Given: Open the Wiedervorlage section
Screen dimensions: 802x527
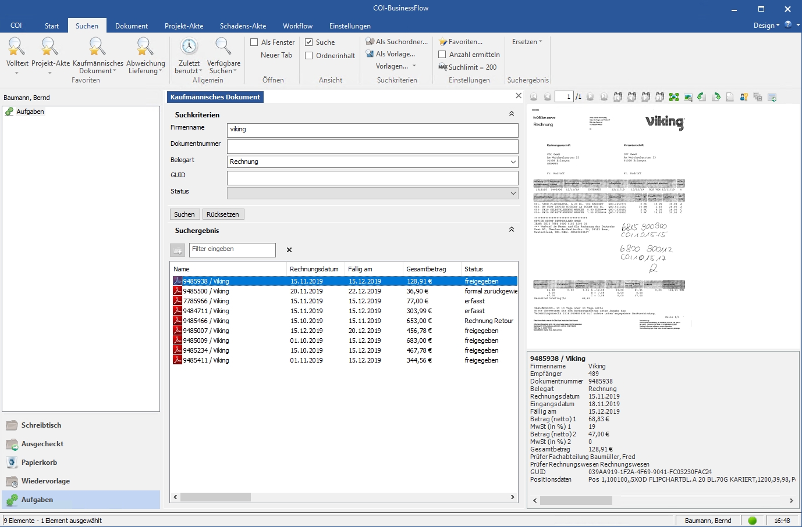Looking at the screenshot, I should [x=45, y=481].
